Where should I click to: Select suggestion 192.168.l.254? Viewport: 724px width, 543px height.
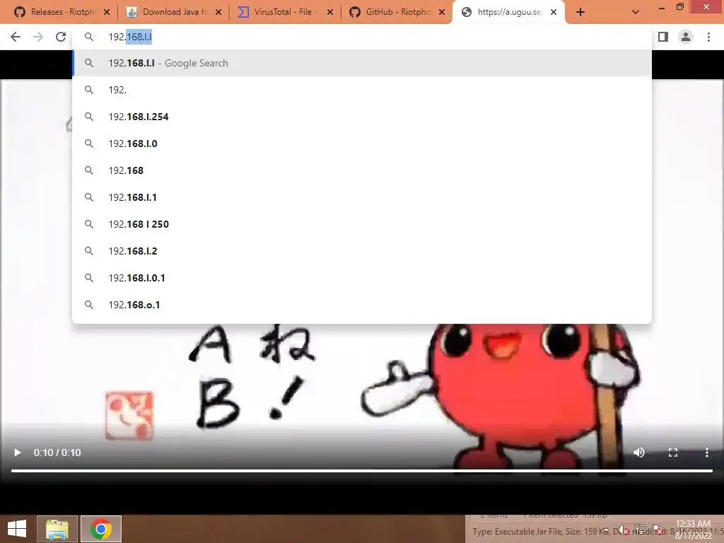(362, 117)
